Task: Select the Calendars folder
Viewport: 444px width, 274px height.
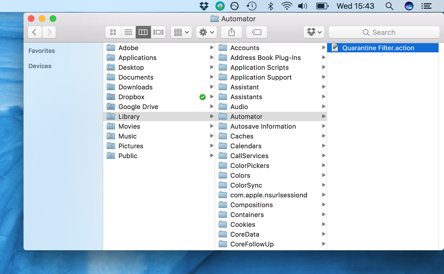Action: pyautogui.click(x=271, y=146)
